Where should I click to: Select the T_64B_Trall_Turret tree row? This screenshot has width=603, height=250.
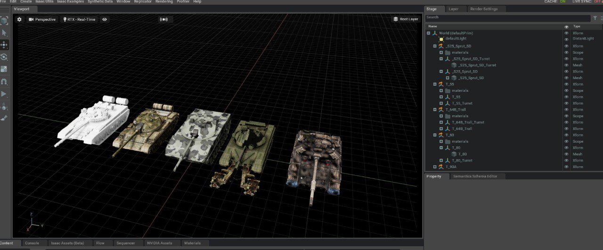pos(495,122)
